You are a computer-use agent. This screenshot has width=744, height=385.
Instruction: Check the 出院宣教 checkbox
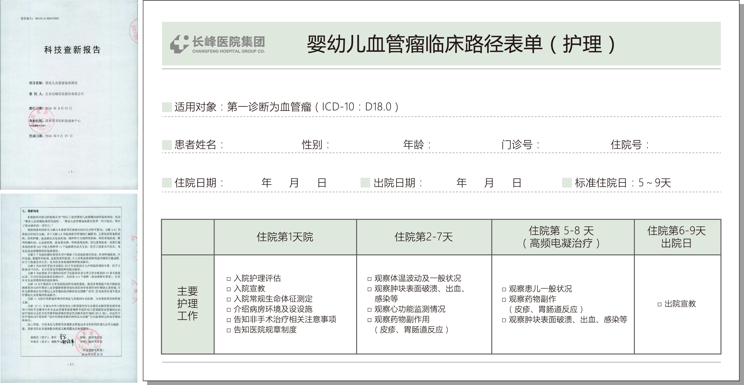pyautogui.click(x=660, y=305)
